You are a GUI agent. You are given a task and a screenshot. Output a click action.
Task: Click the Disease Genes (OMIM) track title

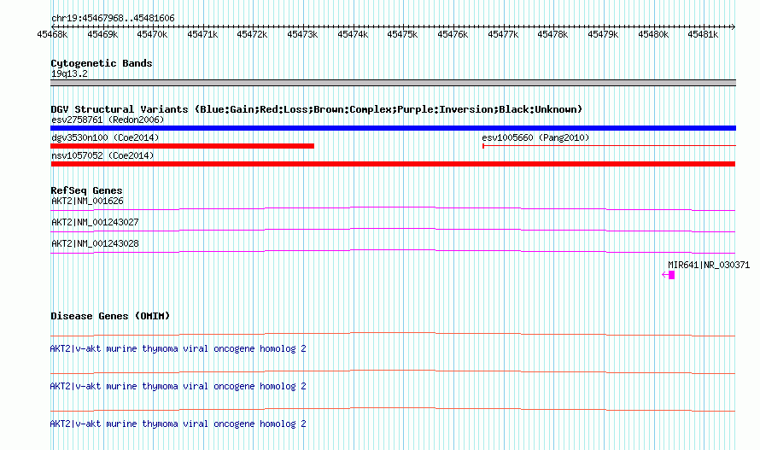point(110,316)
